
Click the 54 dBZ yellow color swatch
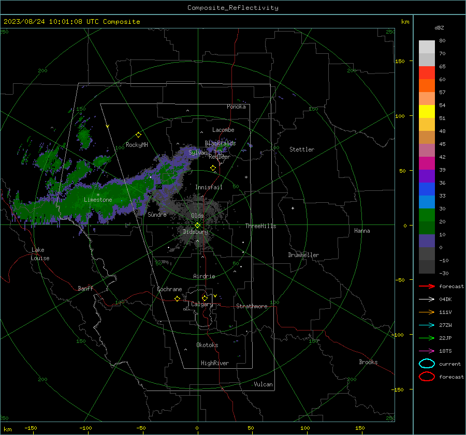pos(427,111)
